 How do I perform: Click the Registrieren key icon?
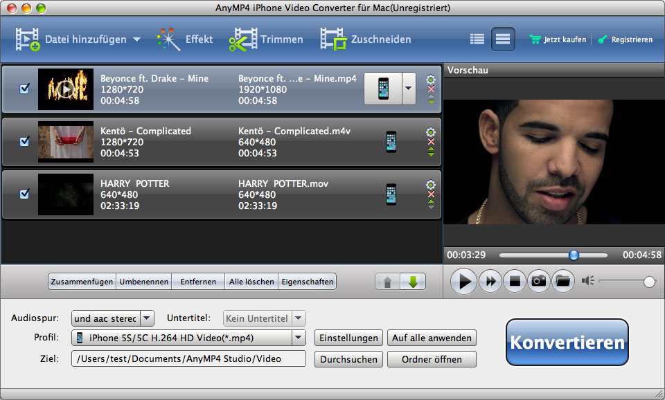point(602,39)
